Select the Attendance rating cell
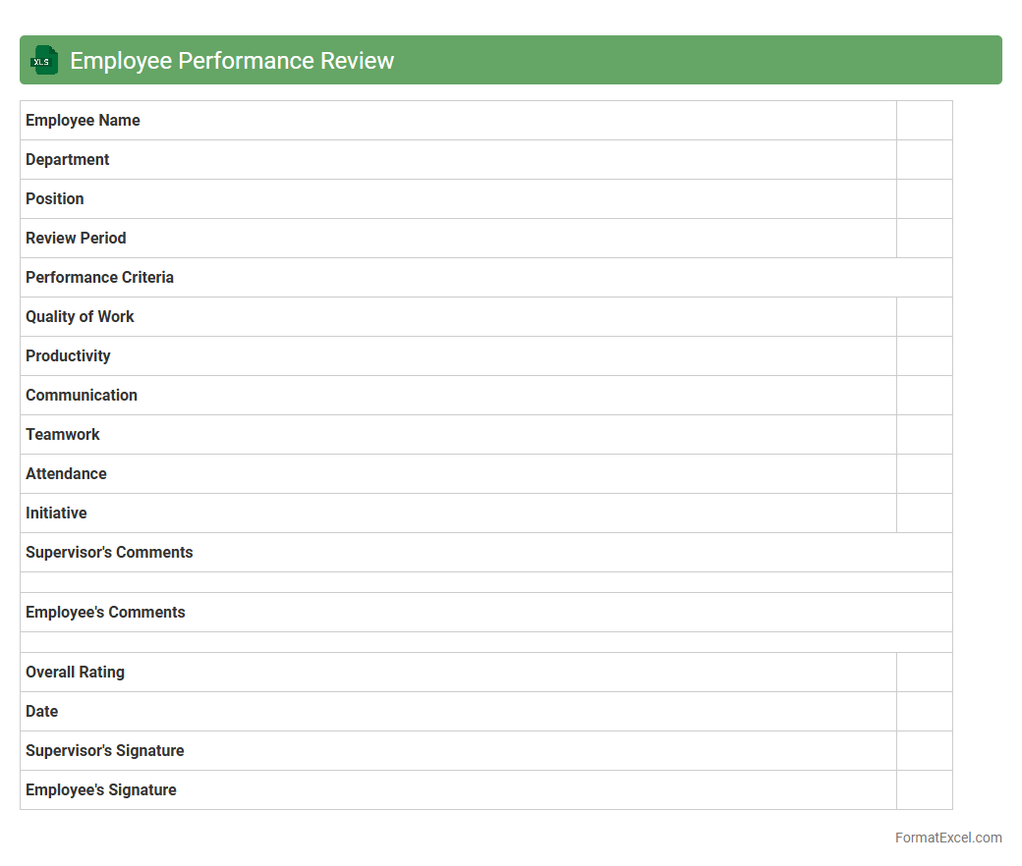This screenshot has height=866, width=1022. point(924,474)
